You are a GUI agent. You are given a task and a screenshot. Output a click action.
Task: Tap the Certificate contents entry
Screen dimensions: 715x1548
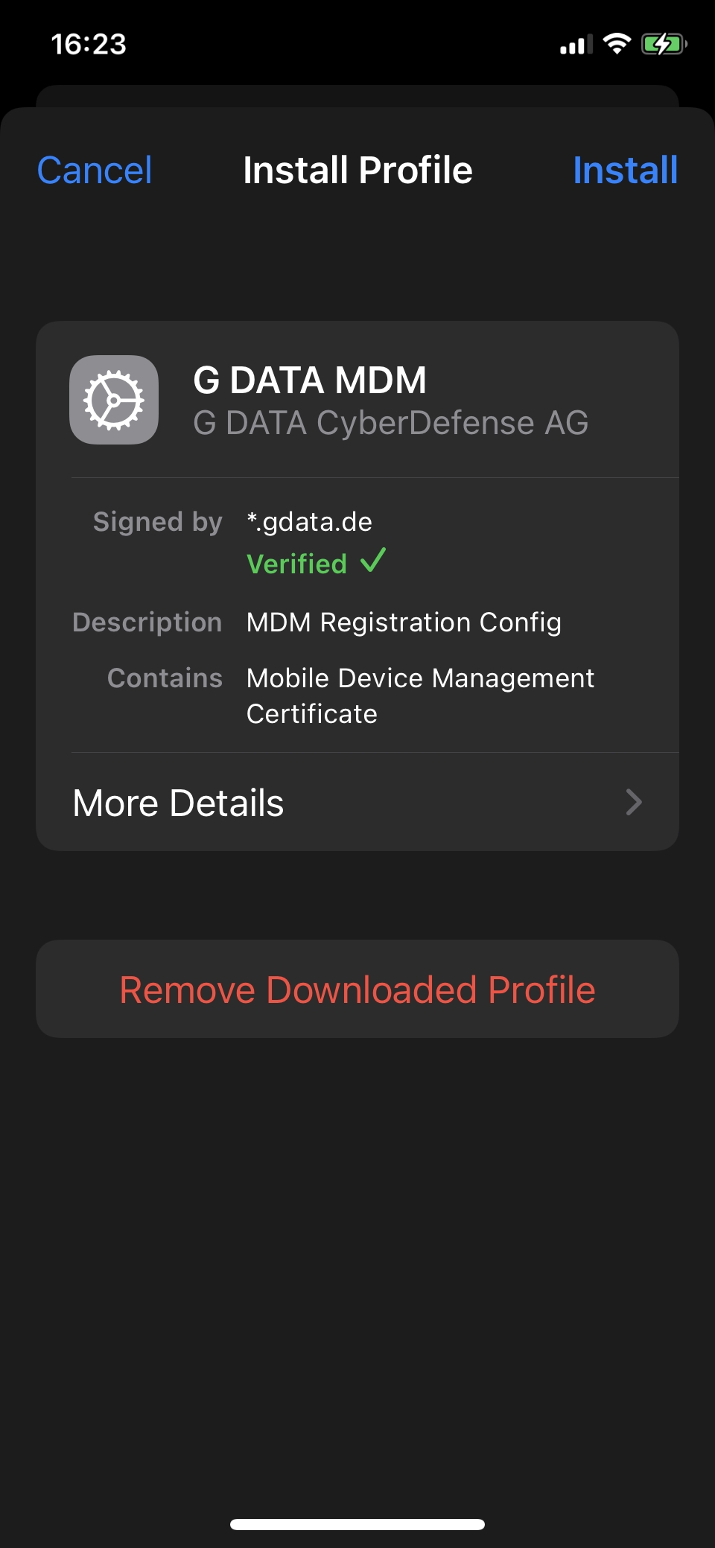[312, 714]
